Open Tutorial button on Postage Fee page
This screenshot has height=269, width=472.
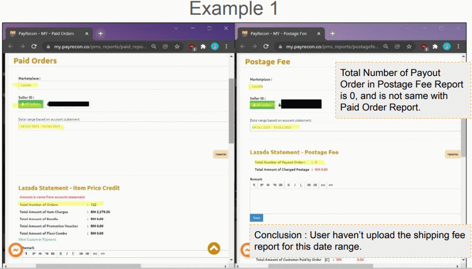click(453, 154)
